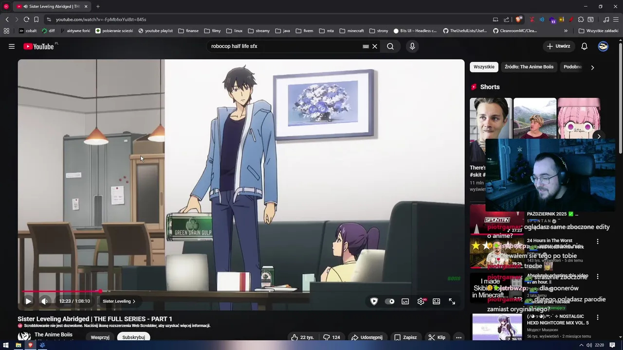623x350 pixels.
Task: Open the minecraft bookmarks folder
Action: pos(351,31)
